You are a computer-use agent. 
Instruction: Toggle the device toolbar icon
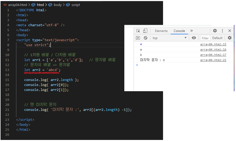(x=145, y=31)
